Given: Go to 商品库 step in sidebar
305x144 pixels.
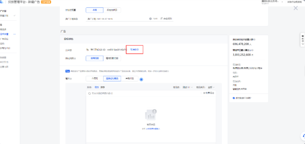Looking at the screenshot, I should click(x=3, y=29).
